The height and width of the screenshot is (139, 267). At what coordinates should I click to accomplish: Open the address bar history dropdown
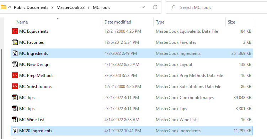[143, 7]
